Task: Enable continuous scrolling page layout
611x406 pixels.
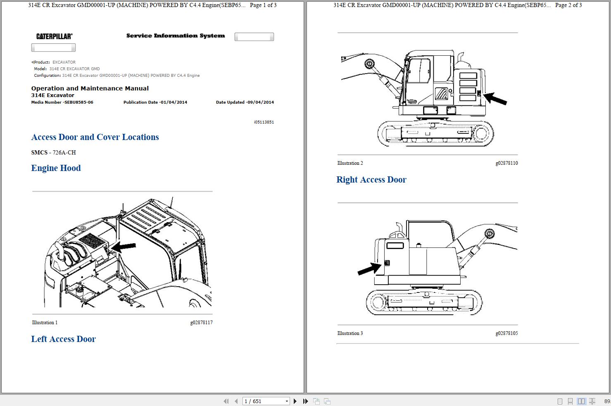Action: pos(570,401)
